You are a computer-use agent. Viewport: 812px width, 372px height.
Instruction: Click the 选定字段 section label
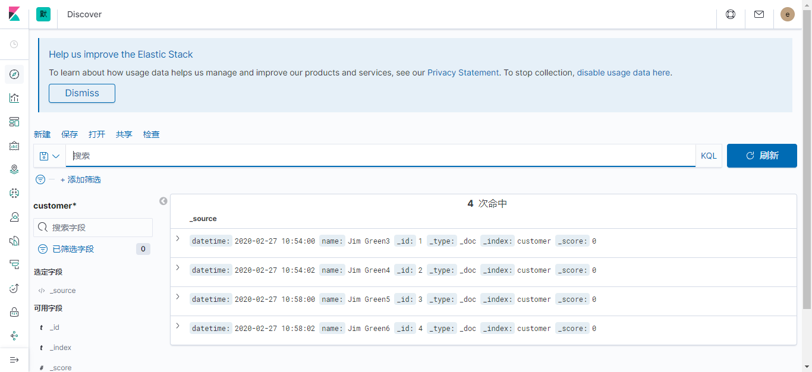pos(48,272)
